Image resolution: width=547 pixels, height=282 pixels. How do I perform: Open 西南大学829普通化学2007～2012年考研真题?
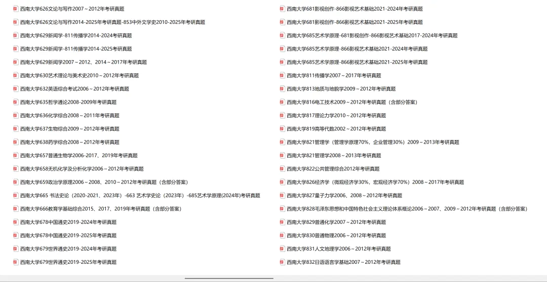pyautogui.click(x=336, y=222)
